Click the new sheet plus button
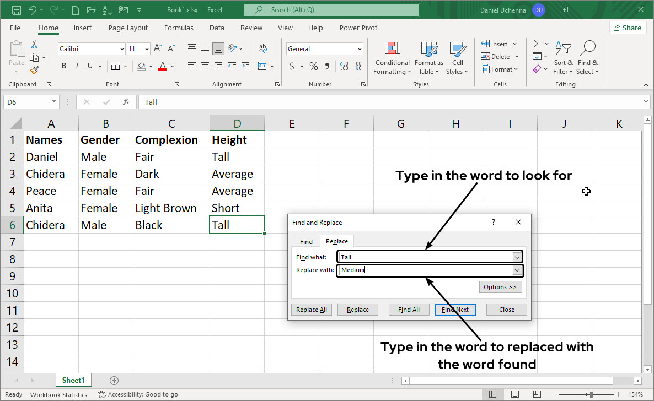The height and width of the screenshot is (401, 654). click(114, 380)
